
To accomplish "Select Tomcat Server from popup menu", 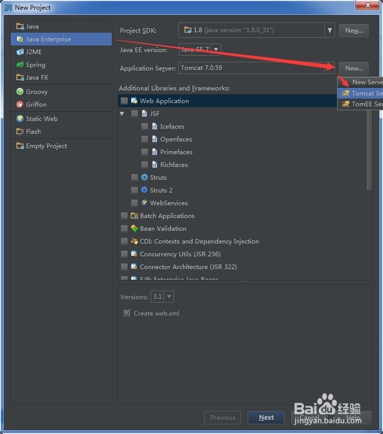I will pos(360,93).
